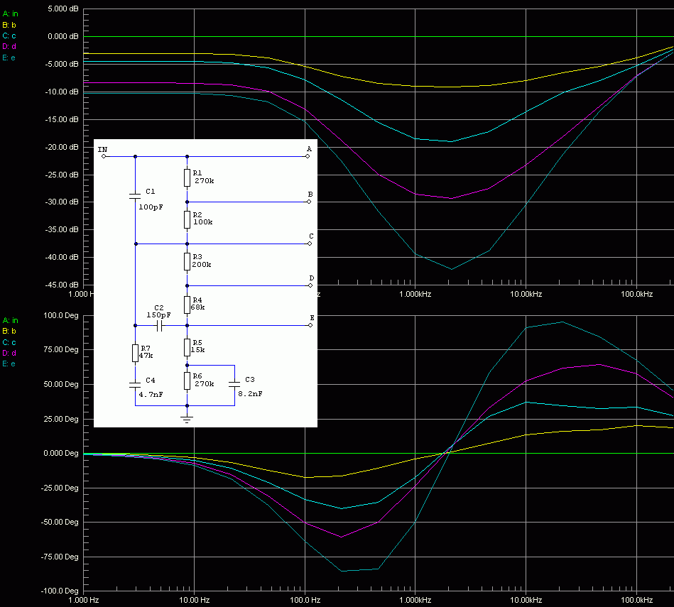Click the -25.00 Deg axis label
The width and height of the screenshot is (674, 607).
pyautogui.click(x=60, y=488)
